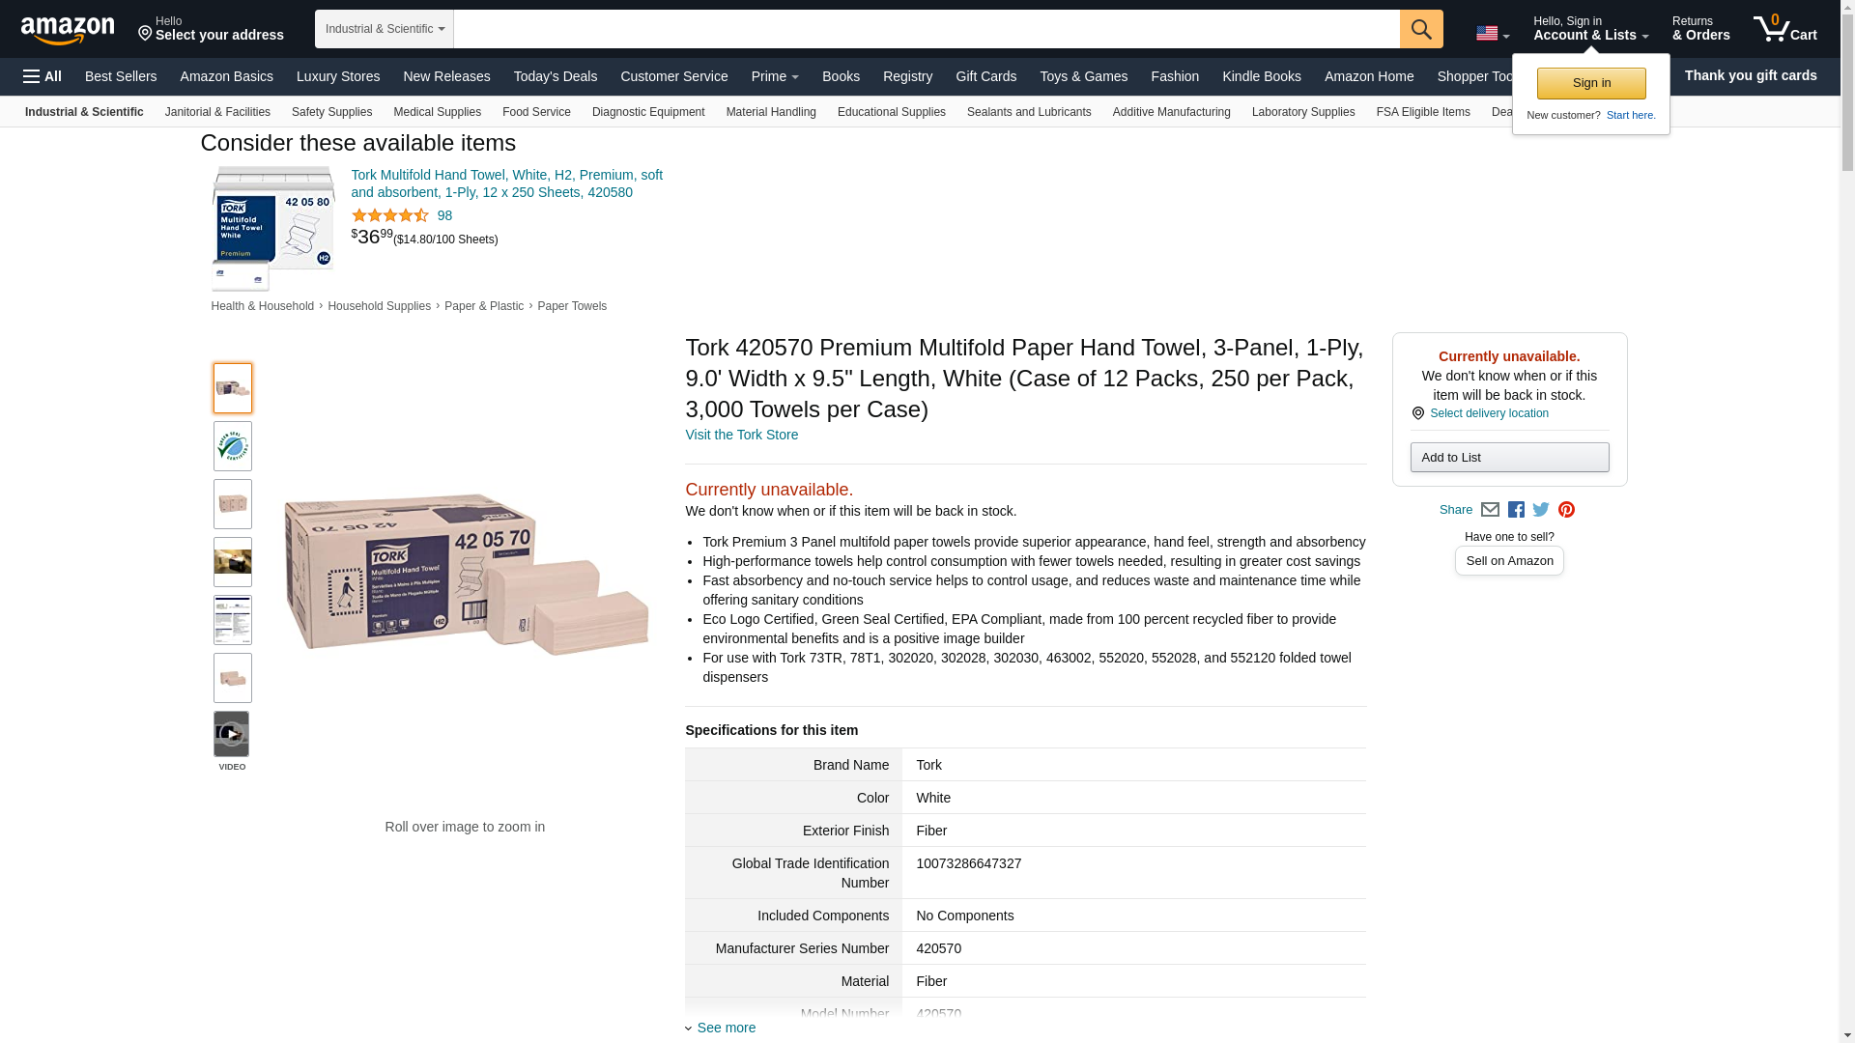Open Today's Deals tab
Viewport: 1855px width, 1043px height.
[x=555, y=76]
